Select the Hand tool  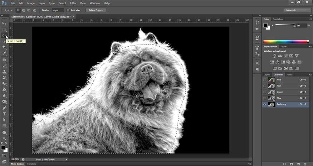coord(4,133)
